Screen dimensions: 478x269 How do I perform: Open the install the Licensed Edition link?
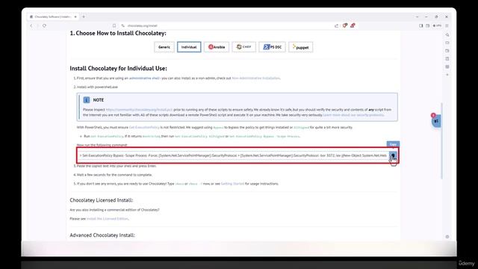pyautogui.click(x=108, y=219)
